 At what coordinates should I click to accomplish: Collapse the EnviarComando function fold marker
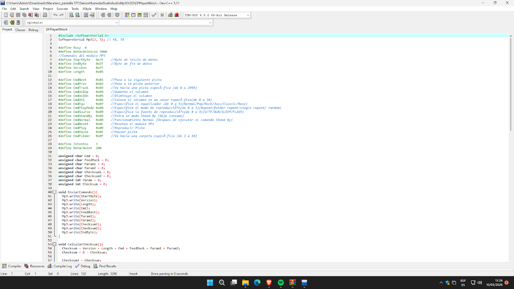pyautogui.click(x=54, y=192)
